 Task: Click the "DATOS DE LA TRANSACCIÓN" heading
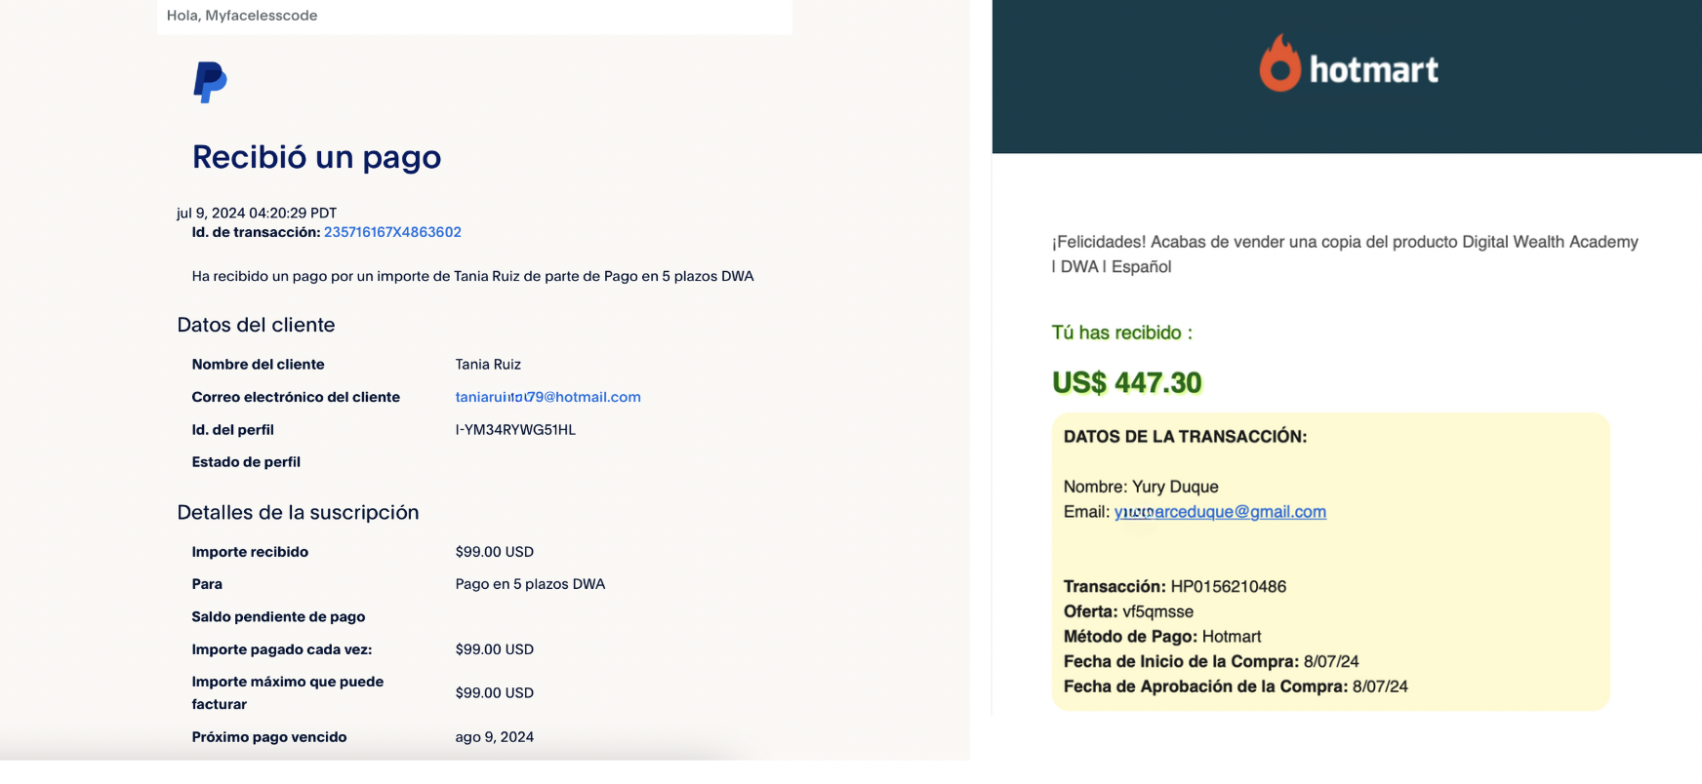pos(1185,437)
